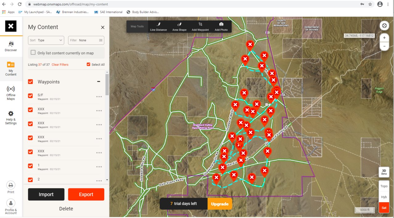Viewport: 394px width, 218px height.
Task: Click the Stoddard Valley Open Riding Area label
Action: click(203, 126)
